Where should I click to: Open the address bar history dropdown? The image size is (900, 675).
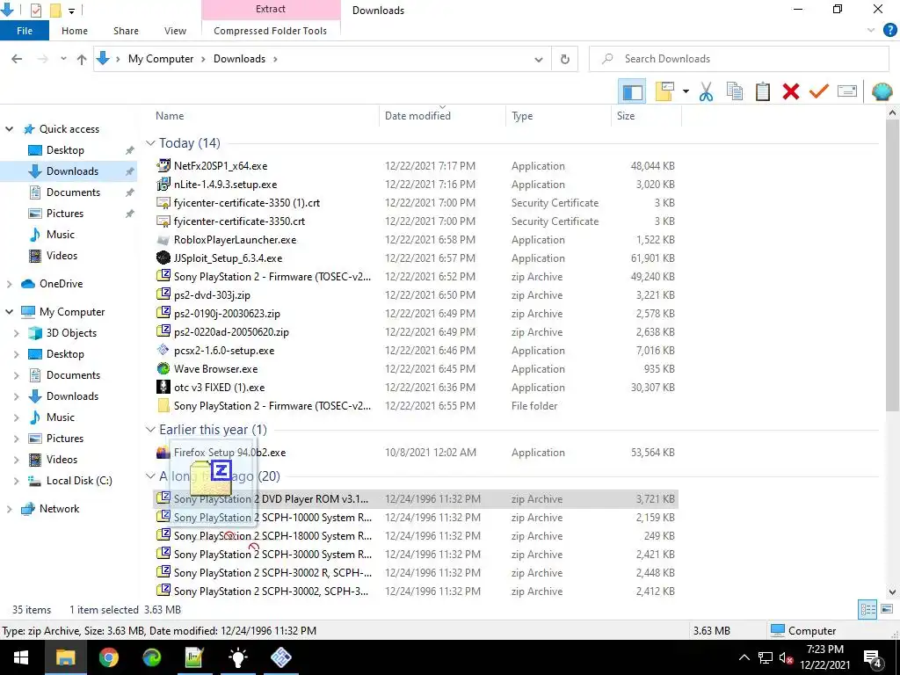[539, 59]
